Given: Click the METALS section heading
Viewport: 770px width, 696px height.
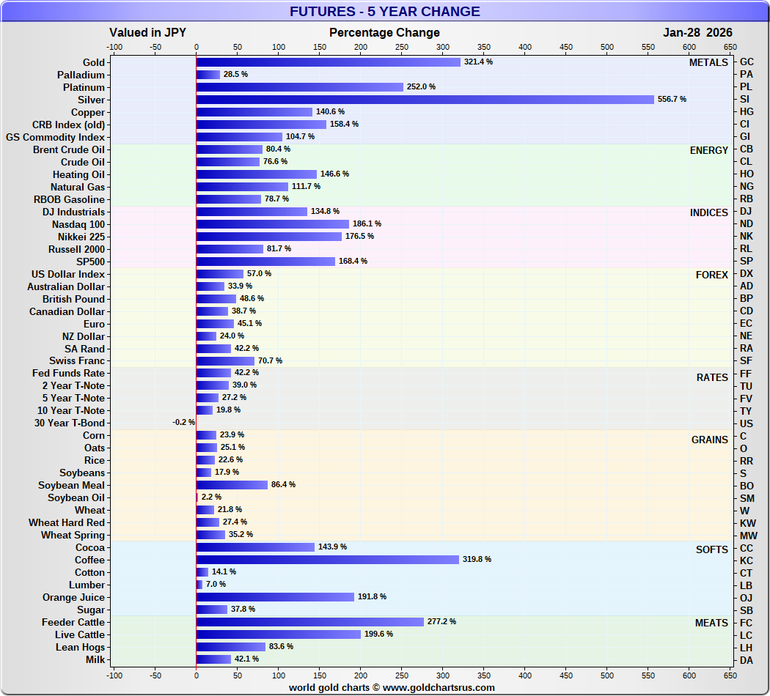Looking at the screenshot, I should pos(708,62).
